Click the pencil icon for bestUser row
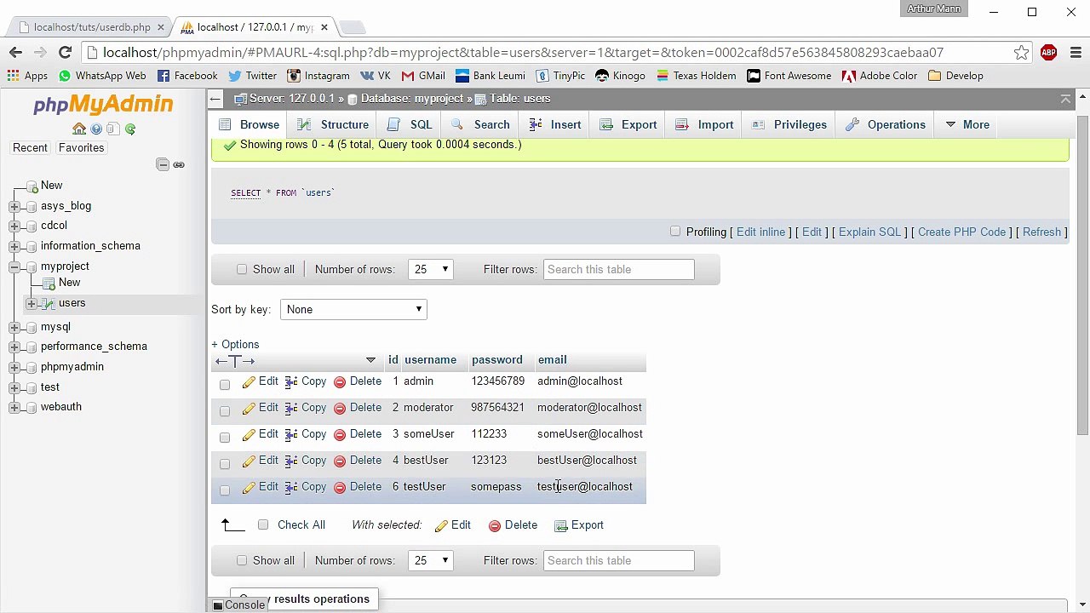 tap(249, 461)
